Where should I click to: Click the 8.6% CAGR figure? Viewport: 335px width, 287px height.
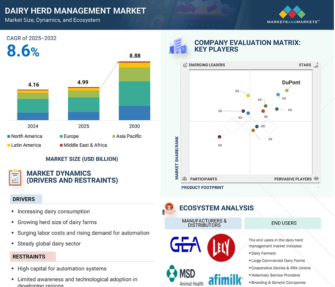(23, 51)
